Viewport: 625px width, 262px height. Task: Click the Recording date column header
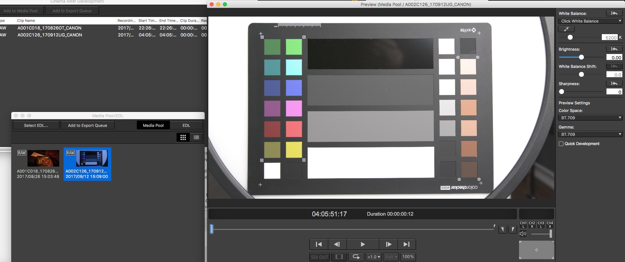point(127,21)
